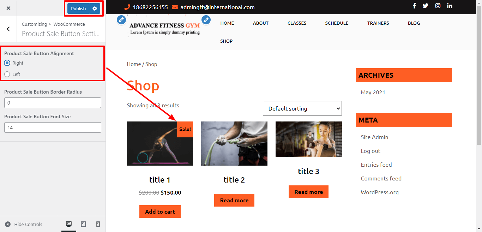This screenshot has width=482, height=232.
Task: Open the Facebook social icon
Action: point(414,6)
